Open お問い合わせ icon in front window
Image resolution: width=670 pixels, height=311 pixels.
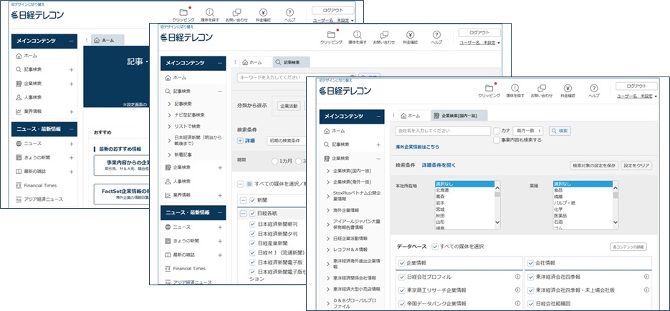pyautogui.click(x=541, y=89)
